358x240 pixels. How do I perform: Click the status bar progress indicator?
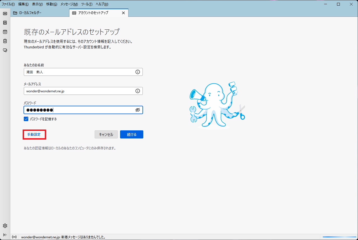pyautogui.click(x=339, y=237)
